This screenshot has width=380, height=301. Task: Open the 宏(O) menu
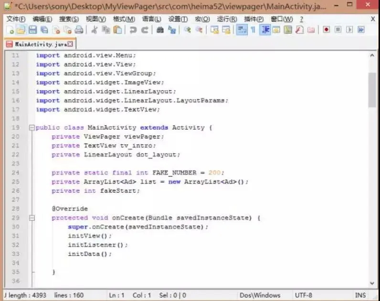(x=202, y=19)
